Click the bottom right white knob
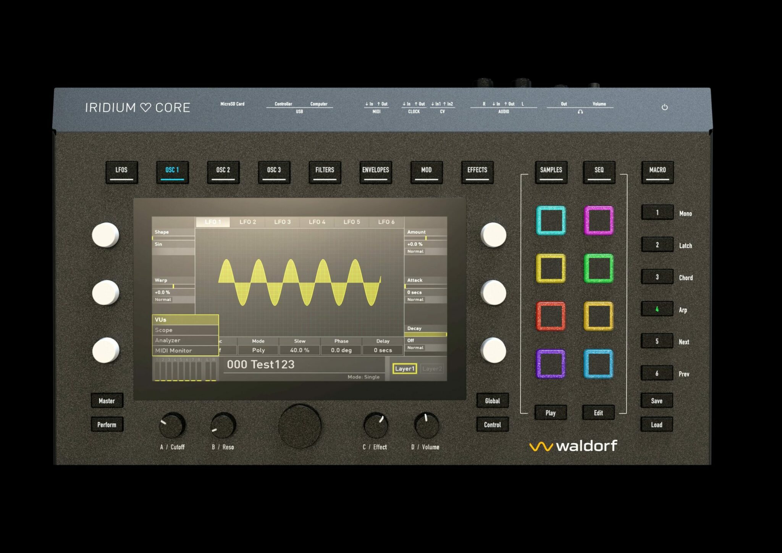 coord(493,350)
